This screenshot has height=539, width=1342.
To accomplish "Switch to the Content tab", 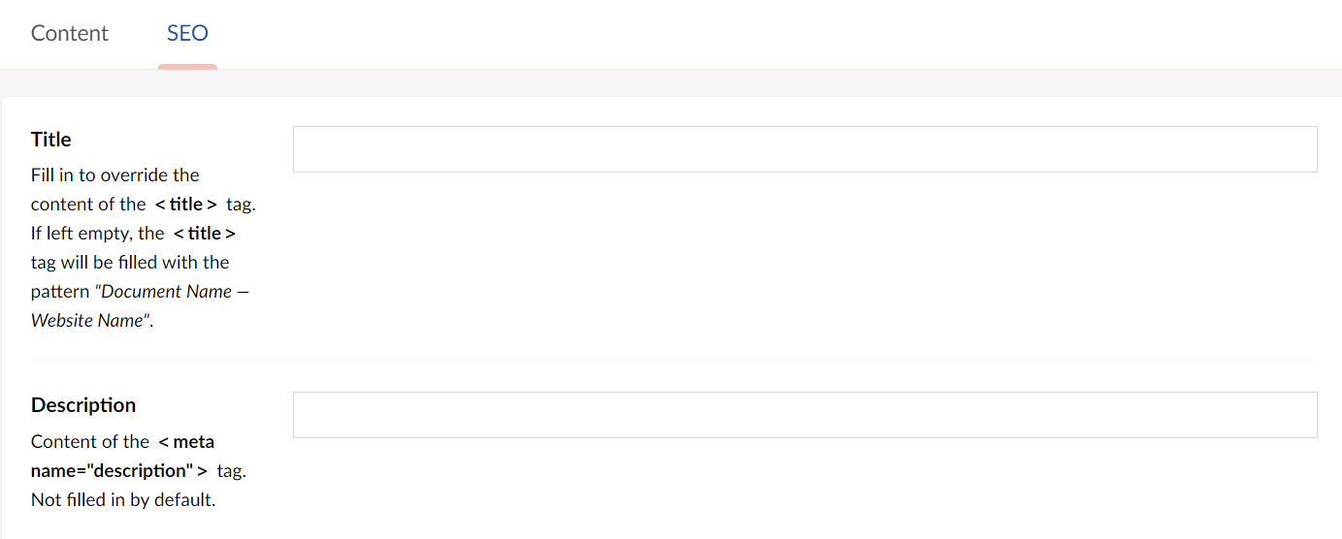I will pyautogui.click(x=70, y=33).
